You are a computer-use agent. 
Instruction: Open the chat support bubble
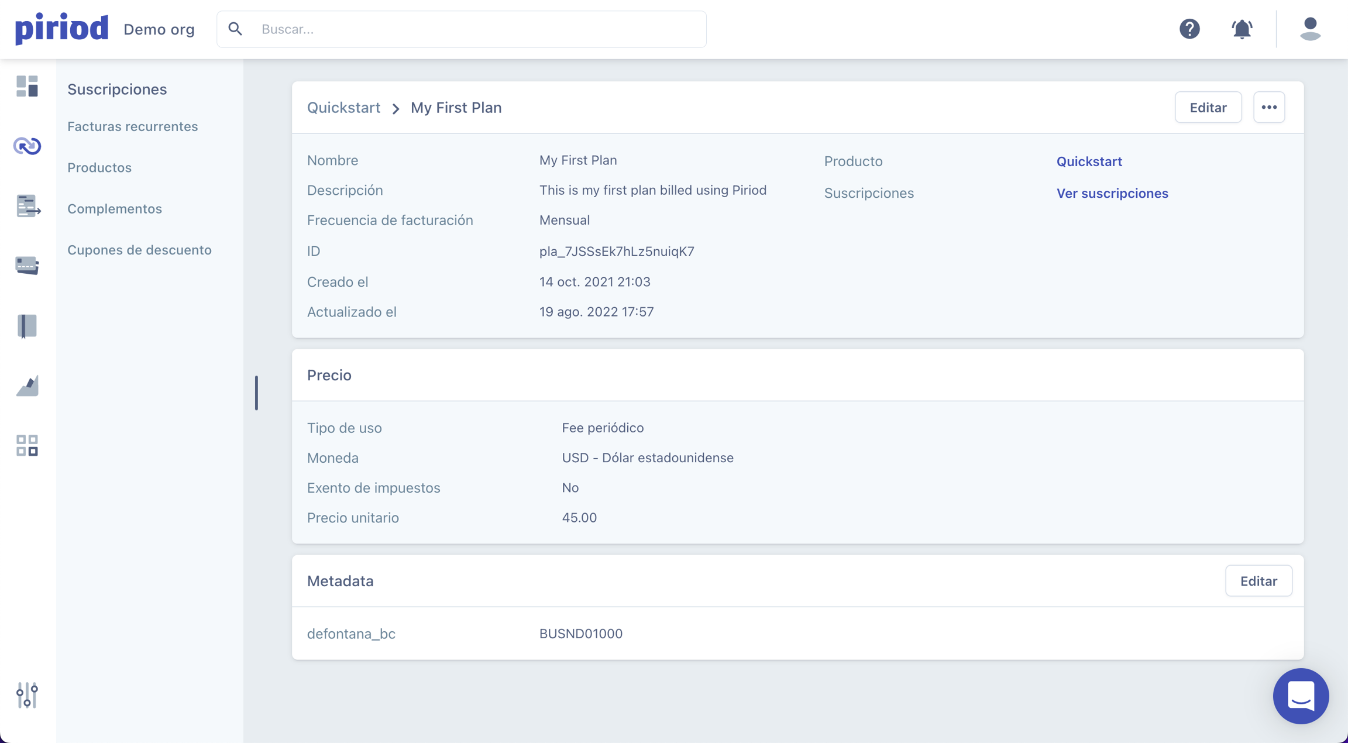1301,696
